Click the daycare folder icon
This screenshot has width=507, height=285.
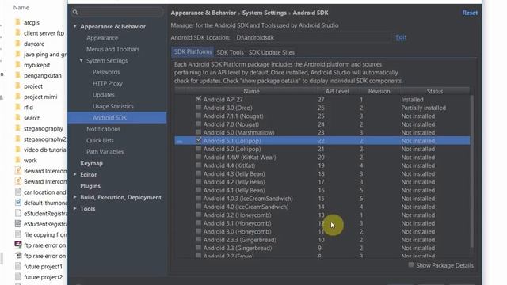(18, 44)
